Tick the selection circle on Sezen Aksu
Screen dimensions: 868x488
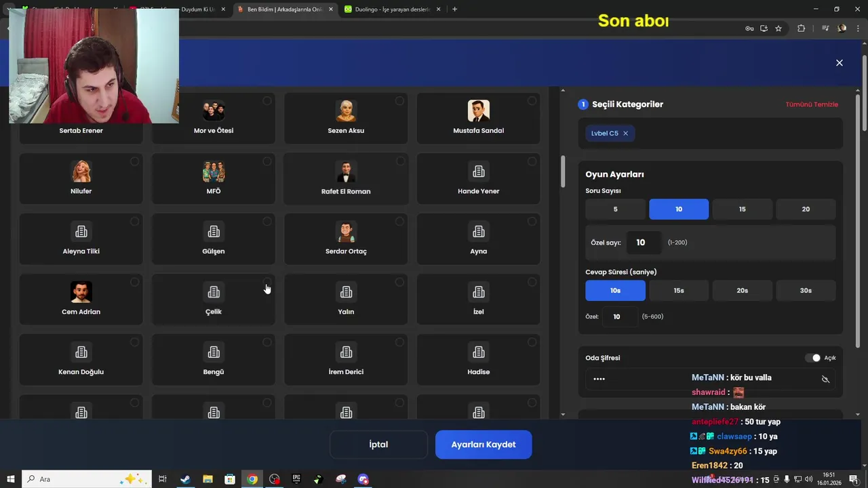coord(399,101)
